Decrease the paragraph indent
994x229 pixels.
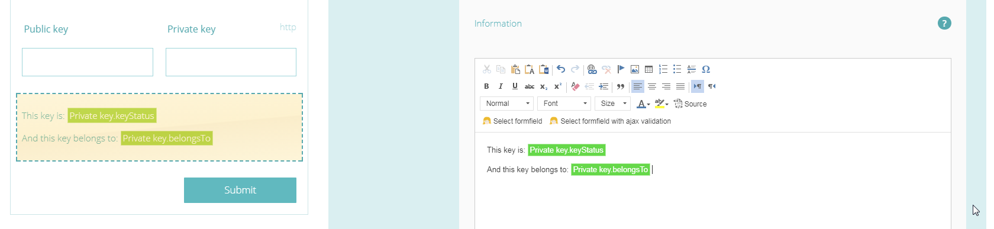pos(589,86)
